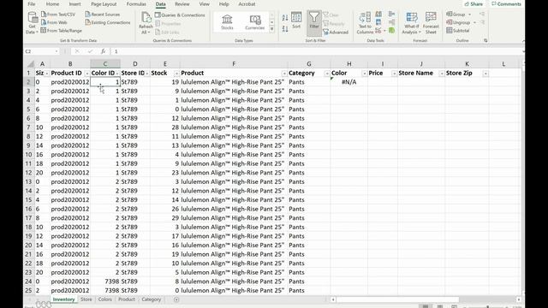Click the Insert Function fx icon
Image resolution: width=548 pixels, height=308 pixels.
pyautogui.click(x=103, y=51)
